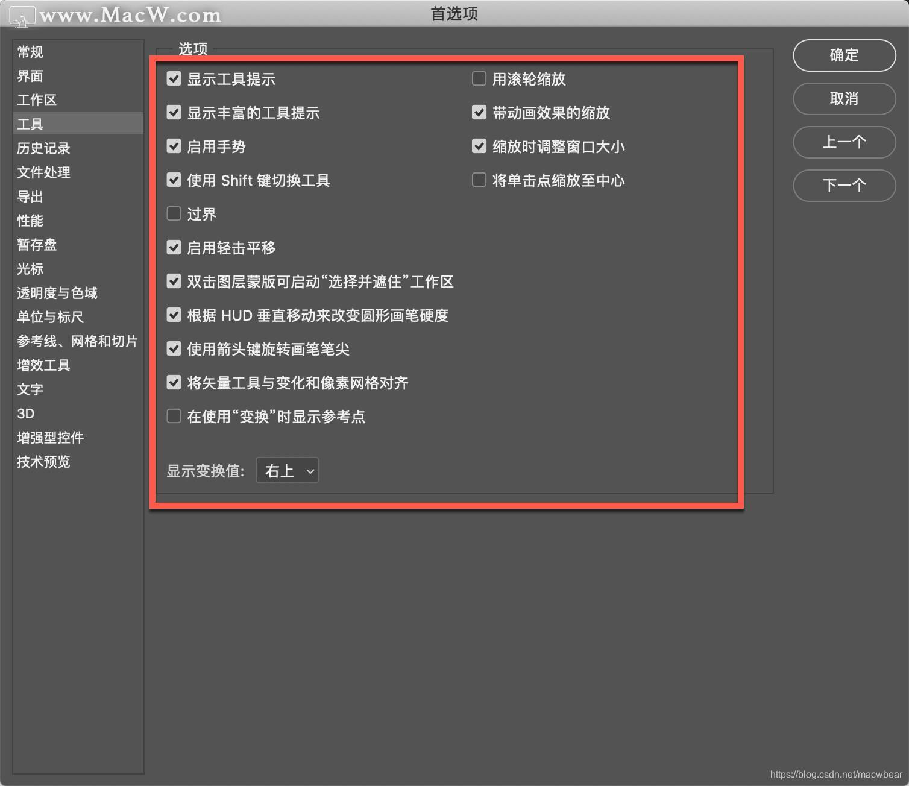
Task: Open 增效工具 category
Action: [78, 365]
